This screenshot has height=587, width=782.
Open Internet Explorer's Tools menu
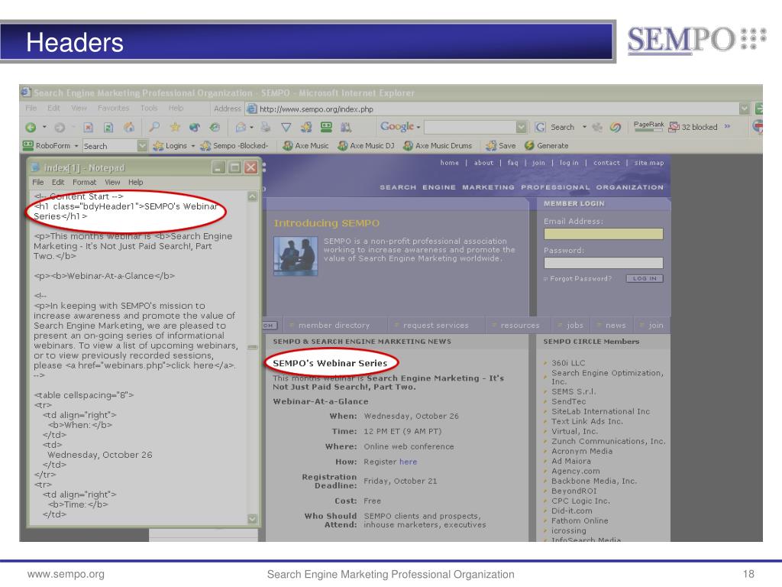click(x=149, y=108)
